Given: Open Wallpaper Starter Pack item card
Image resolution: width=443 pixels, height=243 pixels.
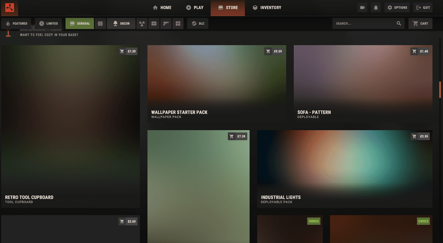Looking at the screenshot, I should pyautogui.click(x=217, y=84).
